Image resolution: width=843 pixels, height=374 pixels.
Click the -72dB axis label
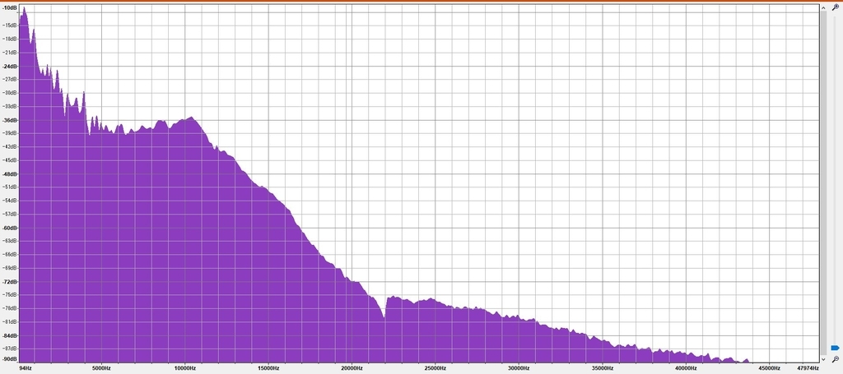click(10, 281)
